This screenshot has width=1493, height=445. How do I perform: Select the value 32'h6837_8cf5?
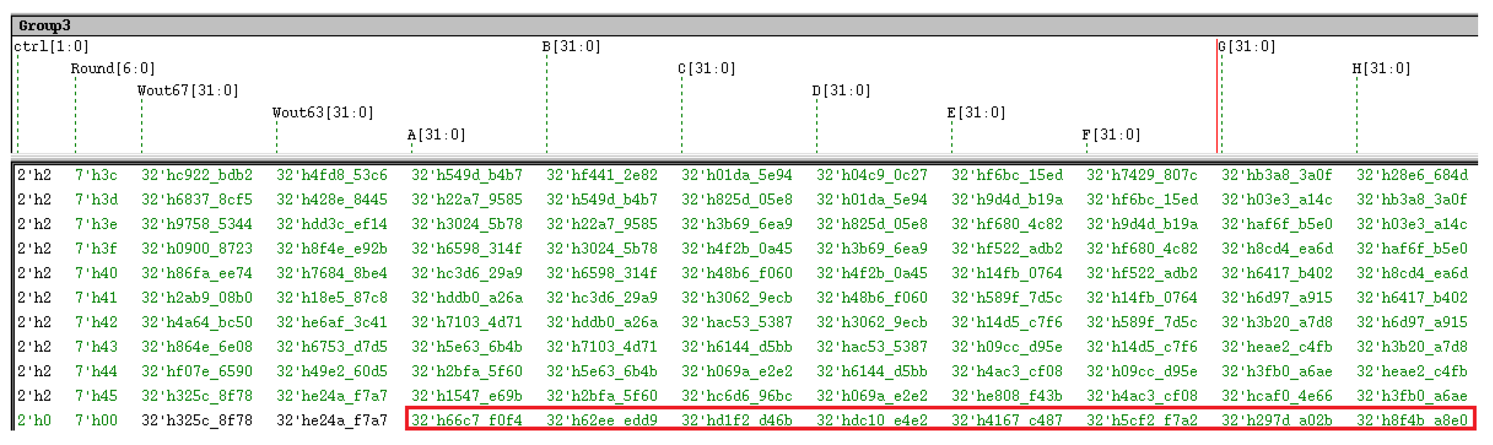pyautogui.click(x=197, y=200)
